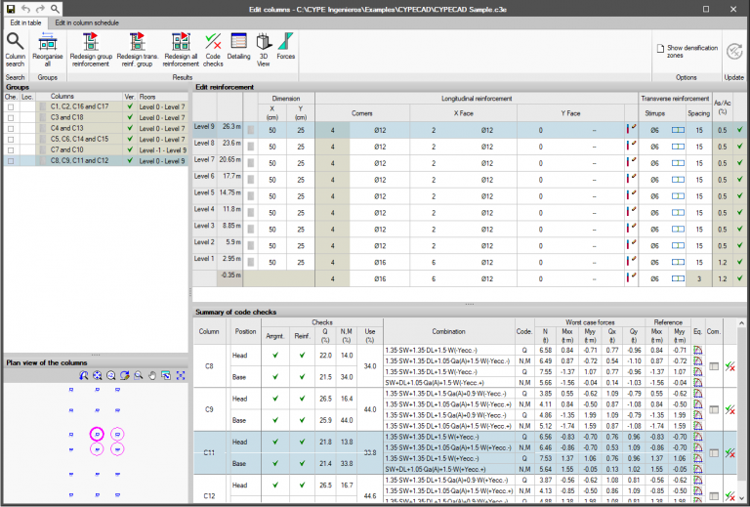The height and width of the screenshot is (507, 750).
Task: Tick the checkbox for C7 and C10 group
Action: [11, 150]
